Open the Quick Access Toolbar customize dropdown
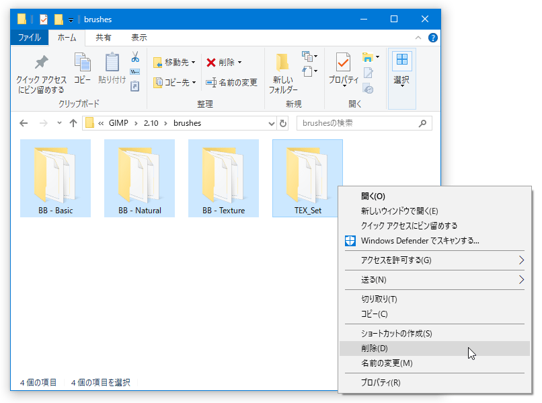The width and height of the screenshot is (542, 403). pos(71,20)
